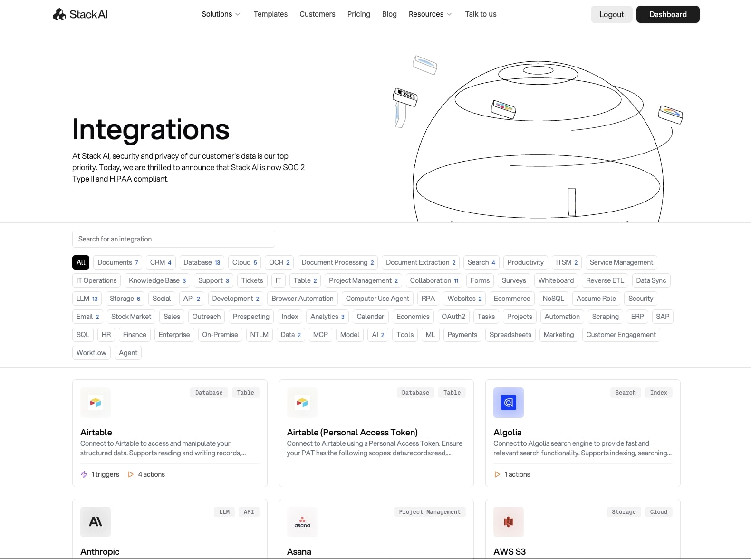
Task: Select the Computer Use Agent filter
Action: pyautogui.click(x=377, y=299)
